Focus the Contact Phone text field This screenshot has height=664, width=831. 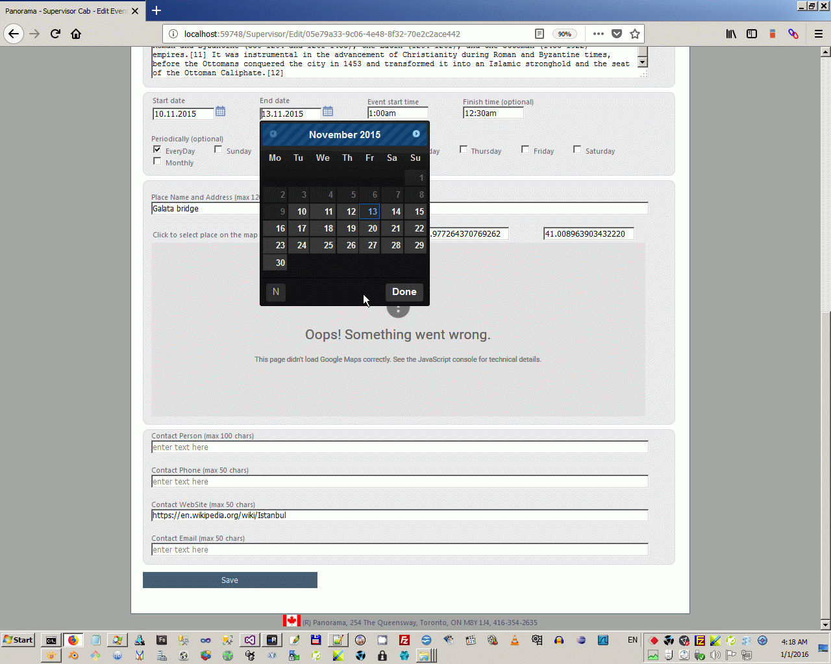tap(399, 482)
